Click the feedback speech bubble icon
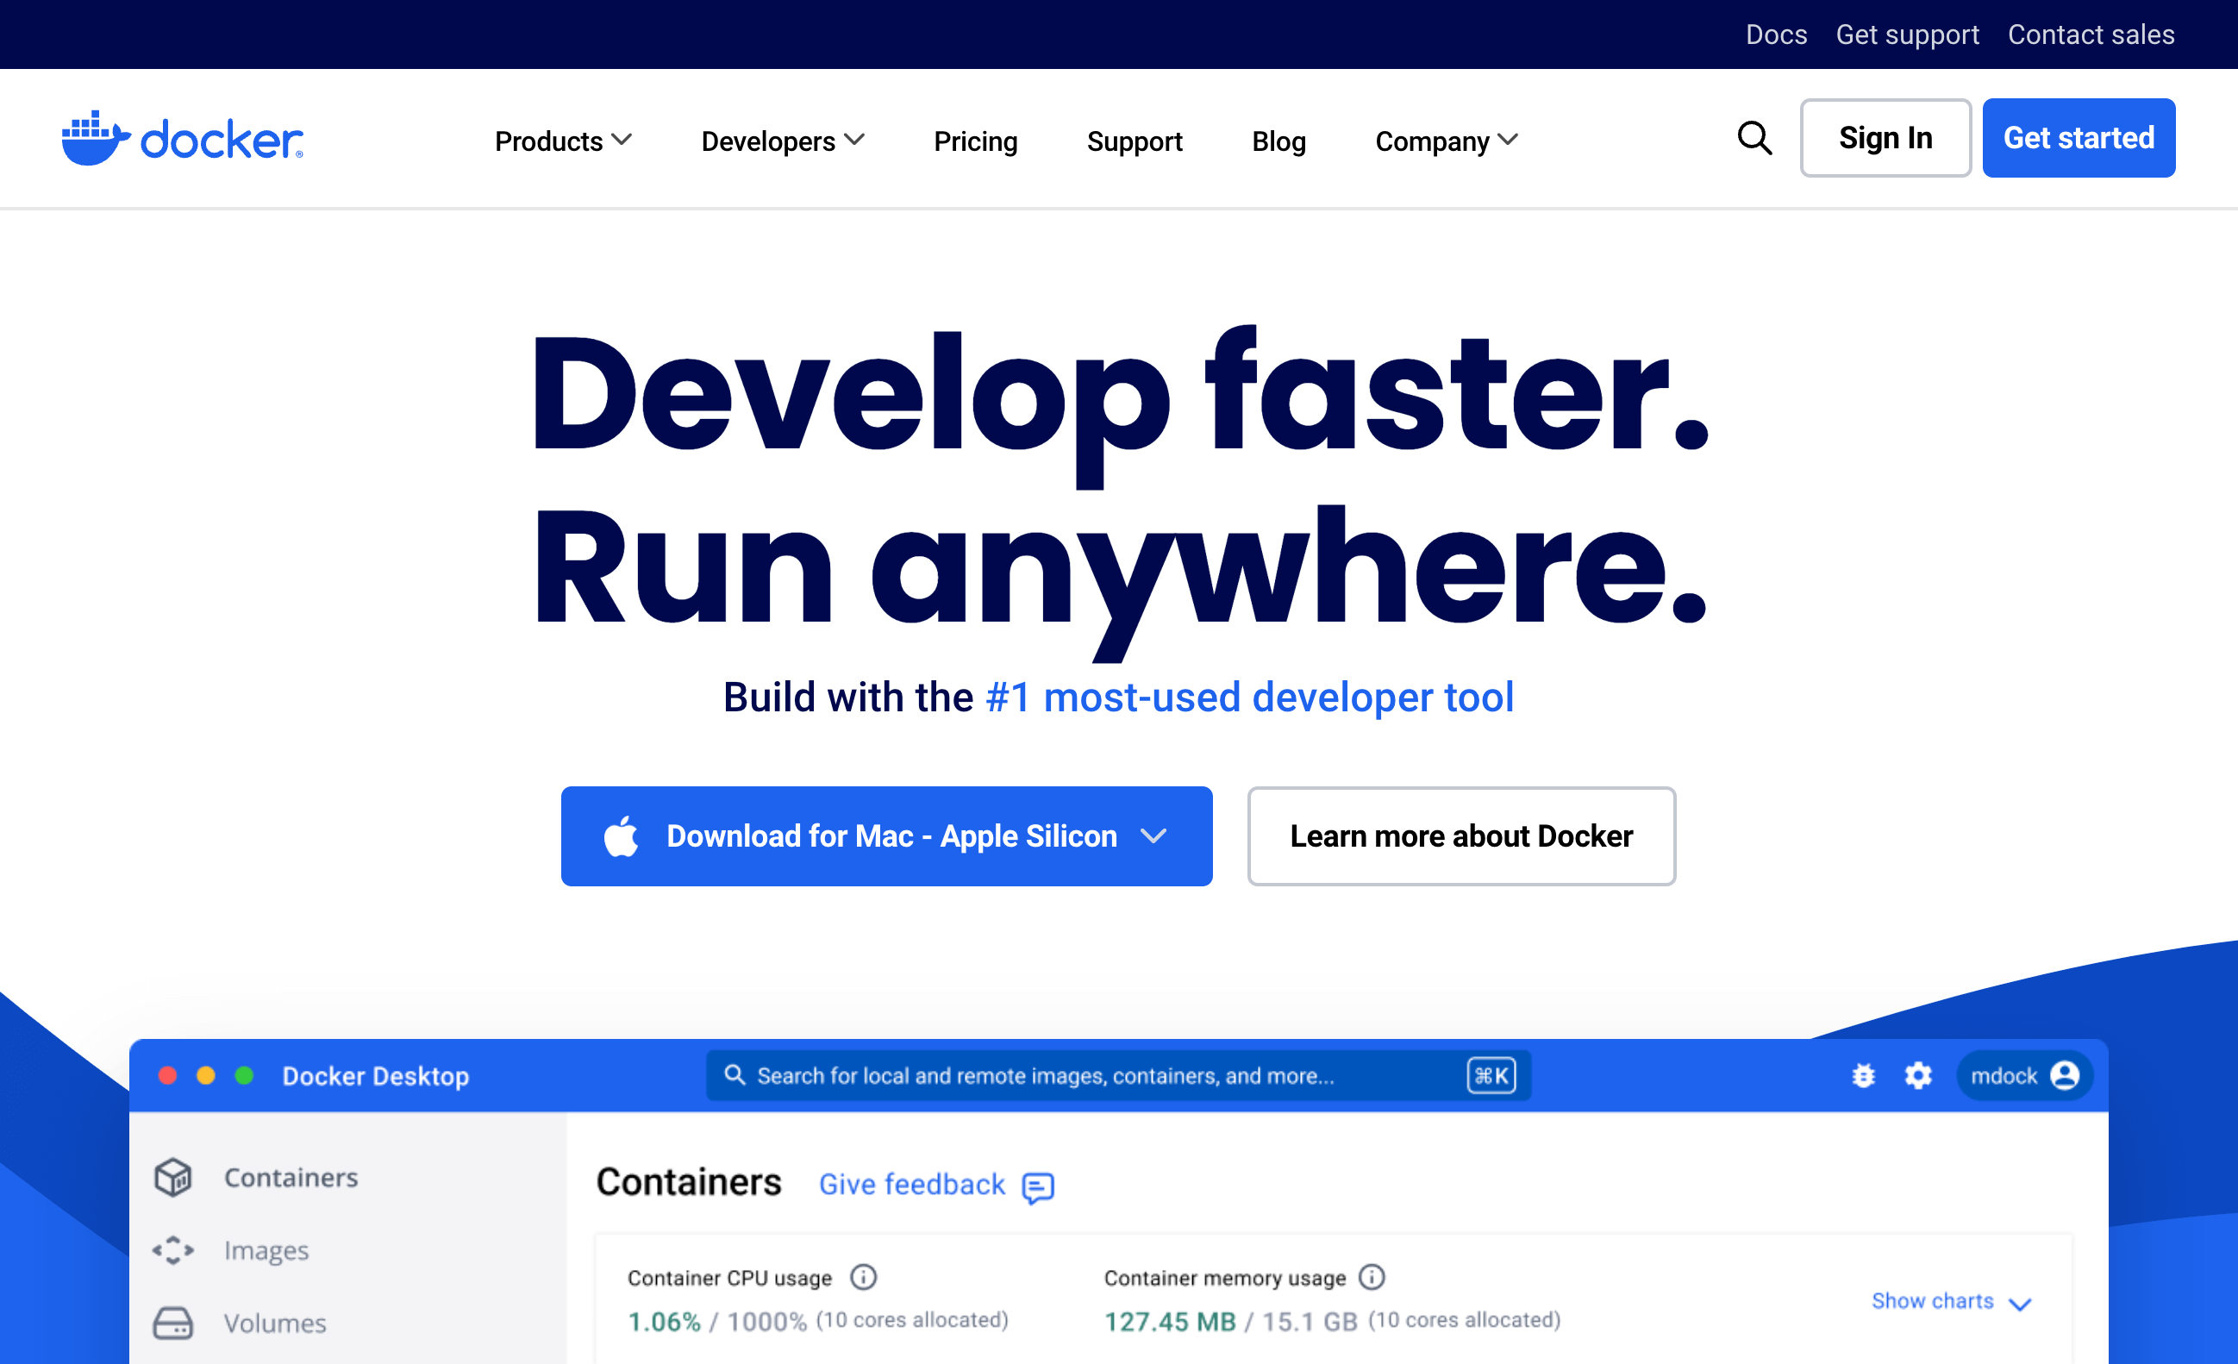 click(1037, 1187)
